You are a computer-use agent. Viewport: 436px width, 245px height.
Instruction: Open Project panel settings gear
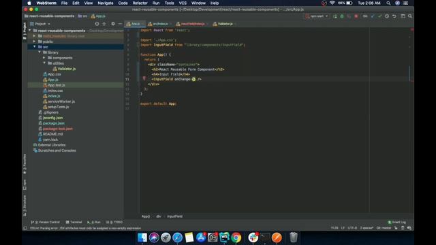click(x=113, y=24)
